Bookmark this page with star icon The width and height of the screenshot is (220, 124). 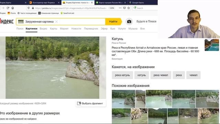(129, 8)
